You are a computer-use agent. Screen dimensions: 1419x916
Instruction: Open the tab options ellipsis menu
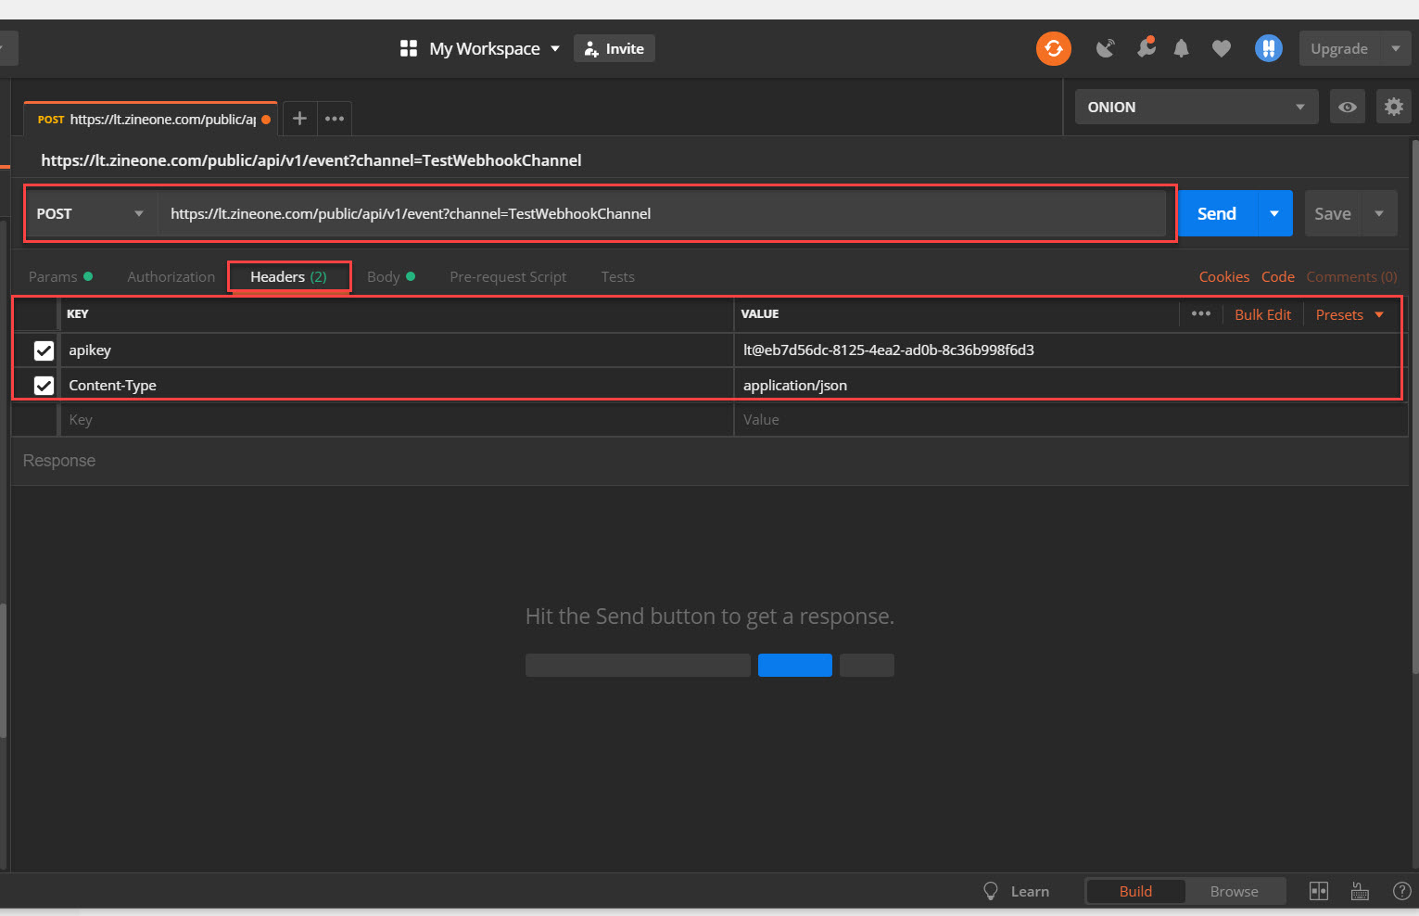point(335,119)
